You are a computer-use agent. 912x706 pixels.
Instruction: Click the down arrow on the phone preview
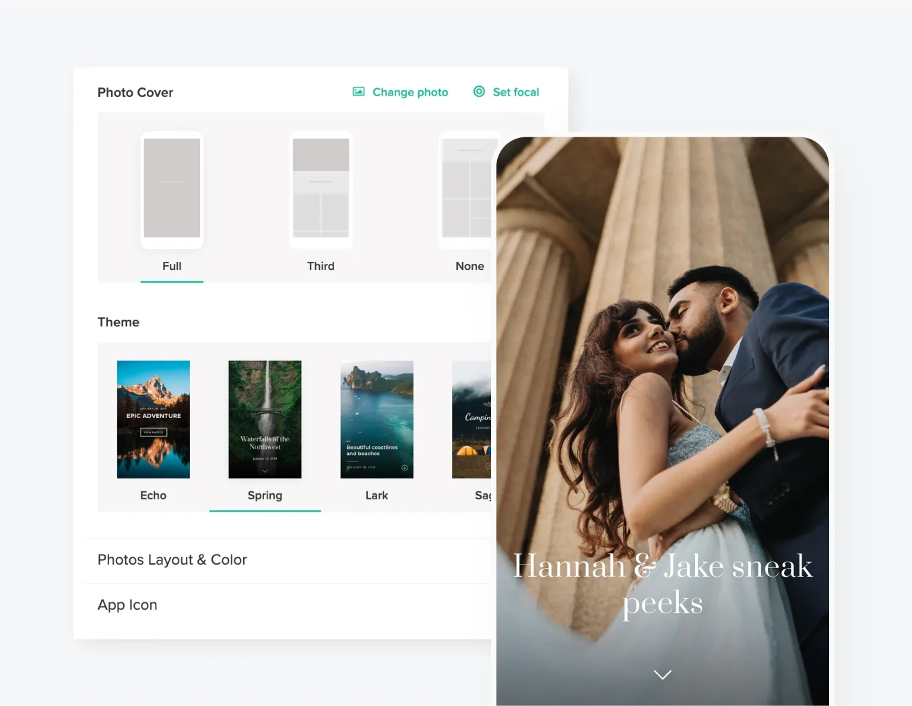point(662,674)
